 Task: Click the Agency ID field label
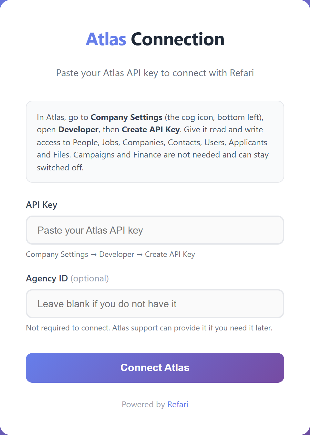(47, 278)
